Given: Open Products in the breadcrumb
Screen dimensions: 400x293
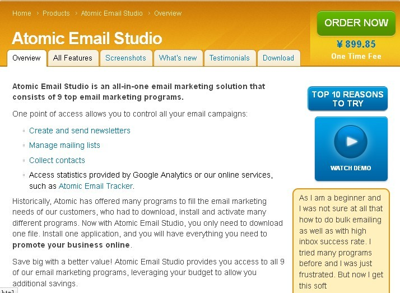Looking at the screenshot, I should point(56,13).
